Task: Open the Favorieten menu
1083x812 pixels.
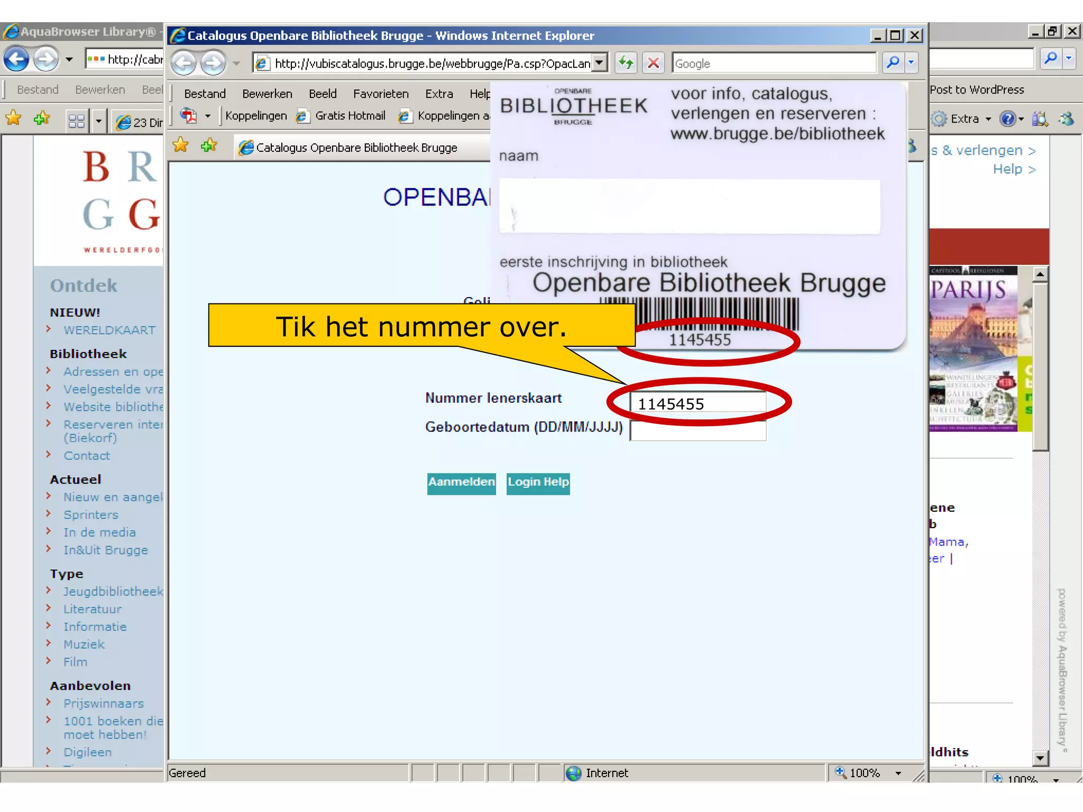Action: [x=381, y=94]
